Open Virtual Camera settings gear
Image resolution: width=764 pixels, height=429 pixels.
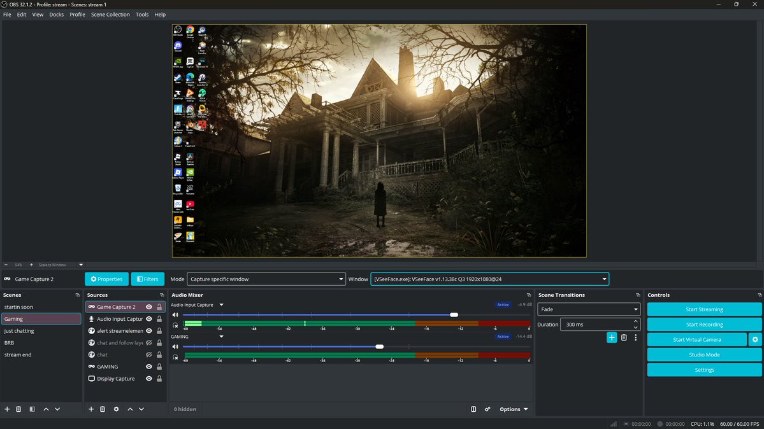tap(755, 339)
